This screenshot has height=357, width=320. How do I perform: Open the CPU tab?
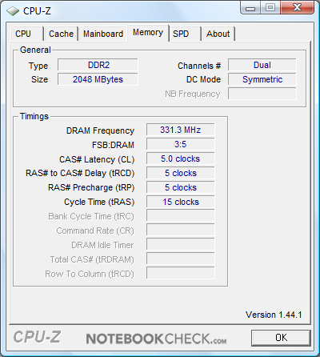[27, 34]
